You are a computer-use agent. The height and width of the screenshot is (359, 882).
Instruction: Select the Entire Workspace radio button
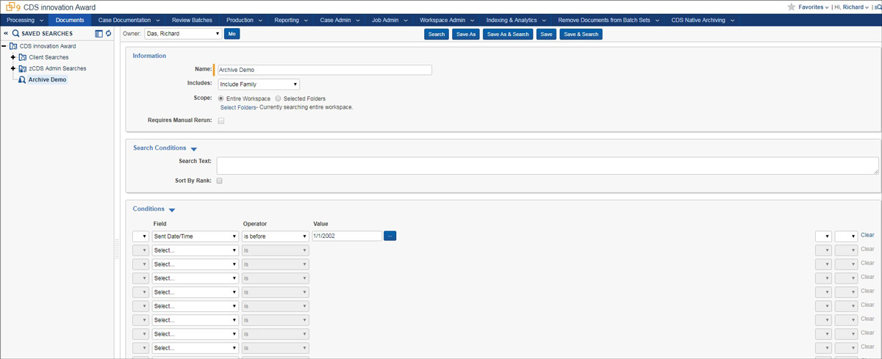(221, 98)
